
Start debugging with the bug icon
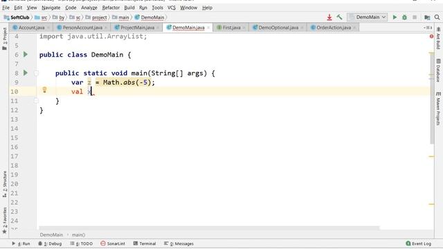(404, 17)
